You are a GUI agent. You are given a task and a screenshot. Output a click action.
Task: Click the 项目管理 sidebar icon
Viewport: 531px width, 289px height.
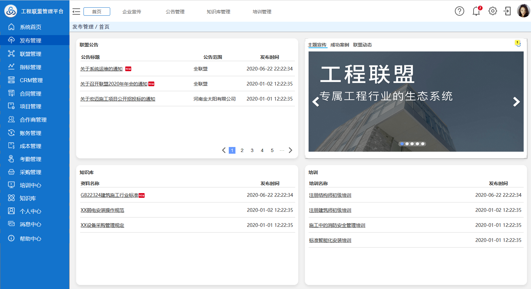pos(11,106)
